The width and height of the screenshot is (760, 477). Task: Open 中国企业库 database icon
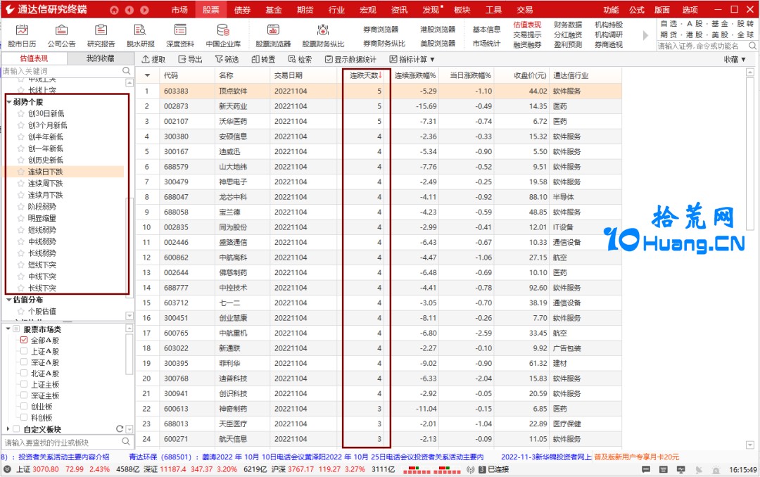pos(223,30)
